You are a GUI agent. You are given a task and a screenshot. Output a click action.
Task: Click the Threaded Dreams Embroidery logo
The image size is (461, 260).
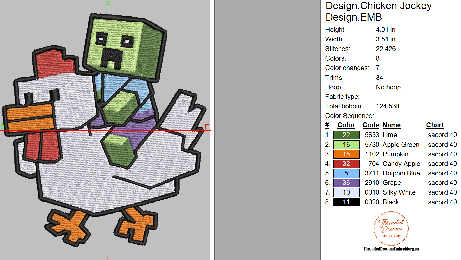[391, 228]
